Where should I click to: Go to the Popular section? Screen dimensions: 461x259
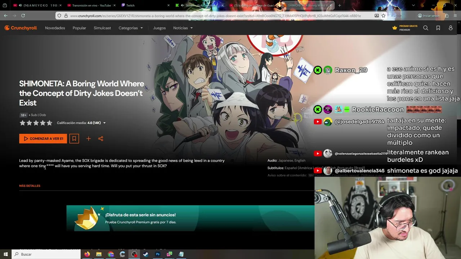coord(79,28)
